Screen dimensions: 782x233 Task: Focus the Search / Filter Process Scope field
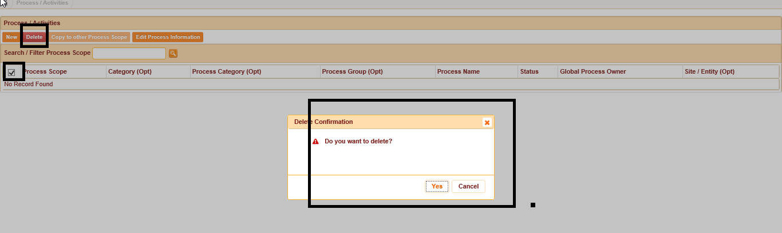tap(129, 53)
